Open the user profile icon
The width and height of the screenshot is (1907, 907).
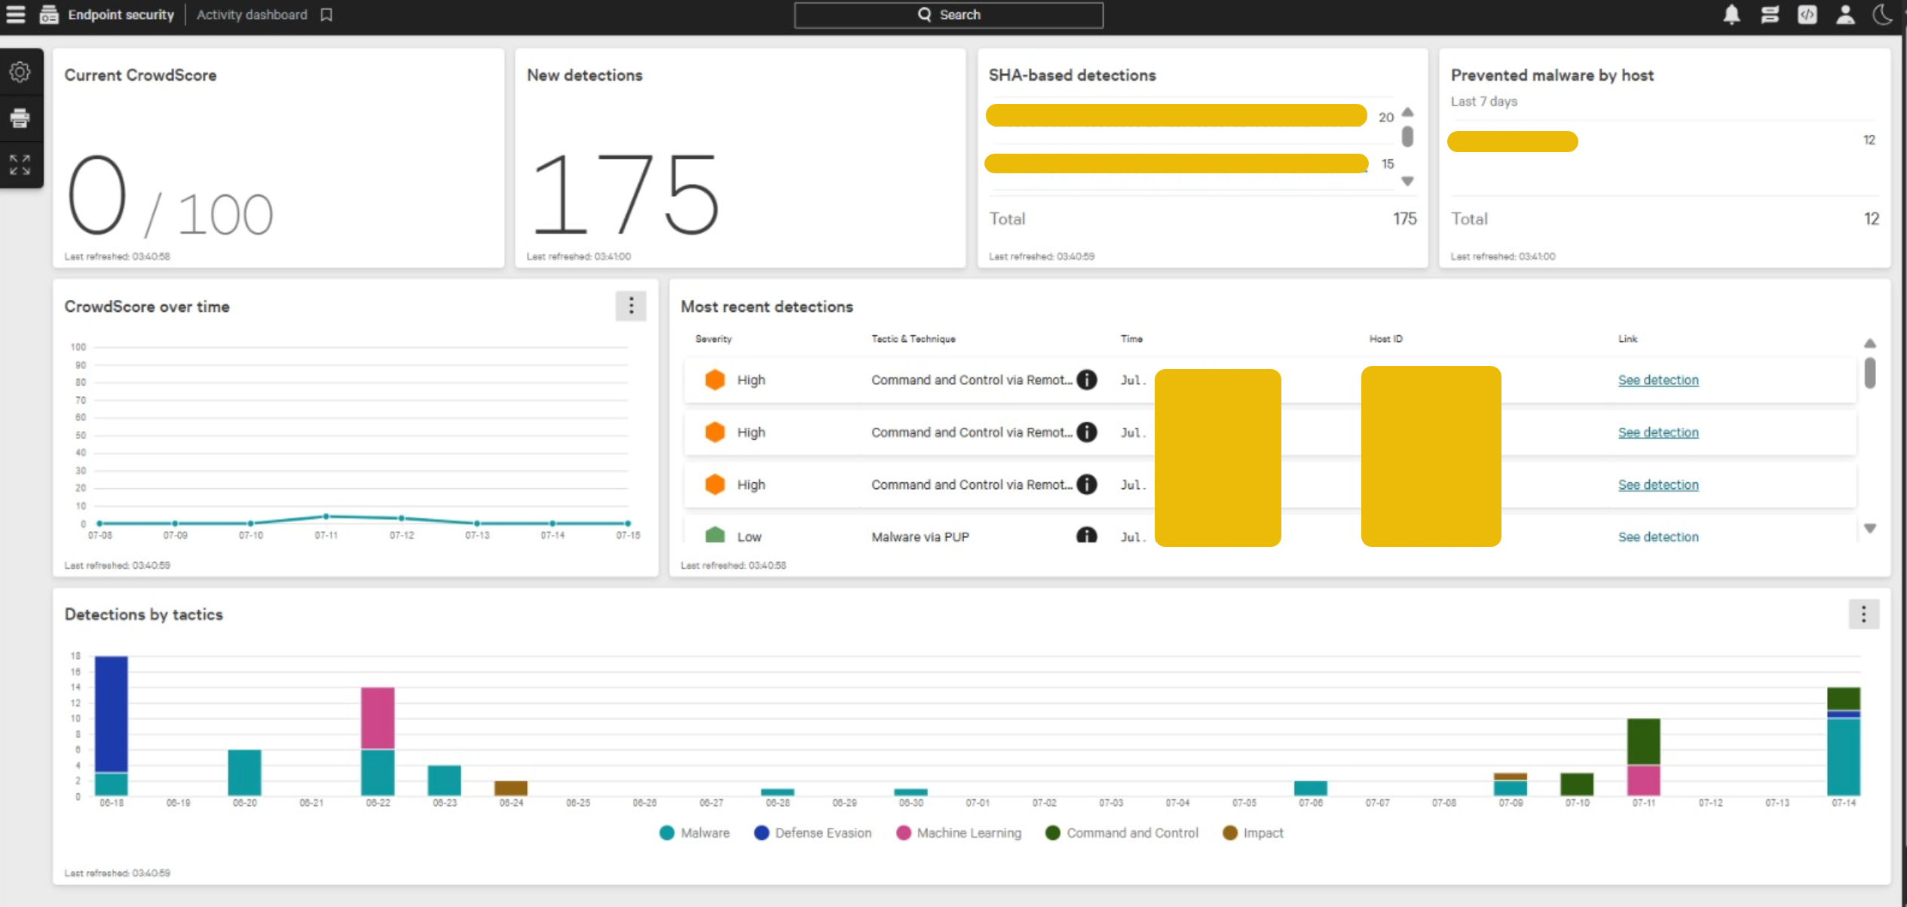coord(1845,14)
